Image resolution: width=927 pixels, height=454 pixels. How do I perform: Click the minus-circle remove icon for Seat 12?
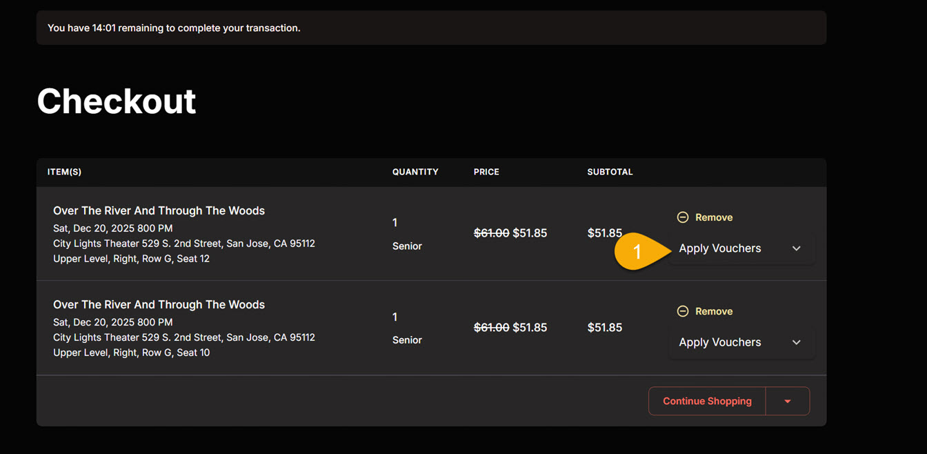click(683, 217)
